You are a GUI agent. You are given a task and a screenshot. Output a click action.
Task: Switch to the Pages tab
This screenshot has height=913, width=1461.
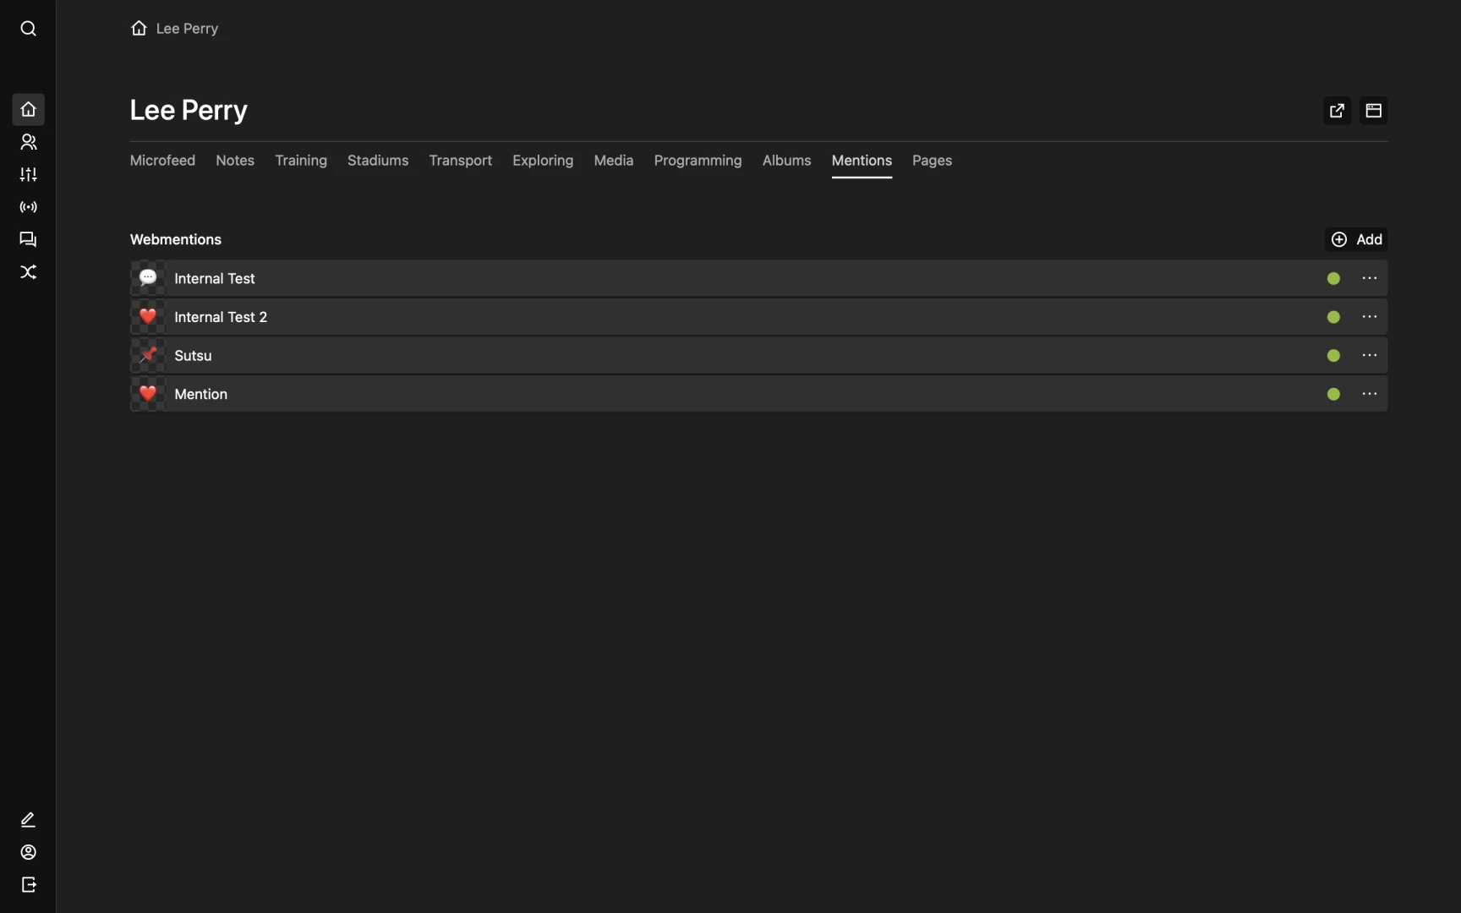coord(932,161)
